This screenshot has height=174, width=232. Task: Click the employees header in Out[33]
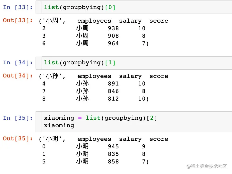click(x=94, y=21)
